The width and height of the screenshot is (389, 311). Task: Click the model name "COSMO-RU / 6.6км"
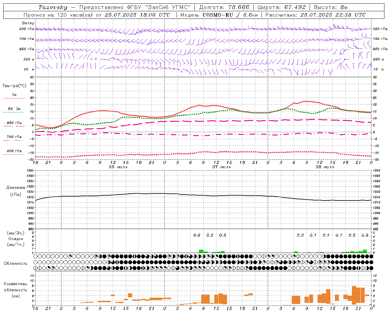(230, 15)
